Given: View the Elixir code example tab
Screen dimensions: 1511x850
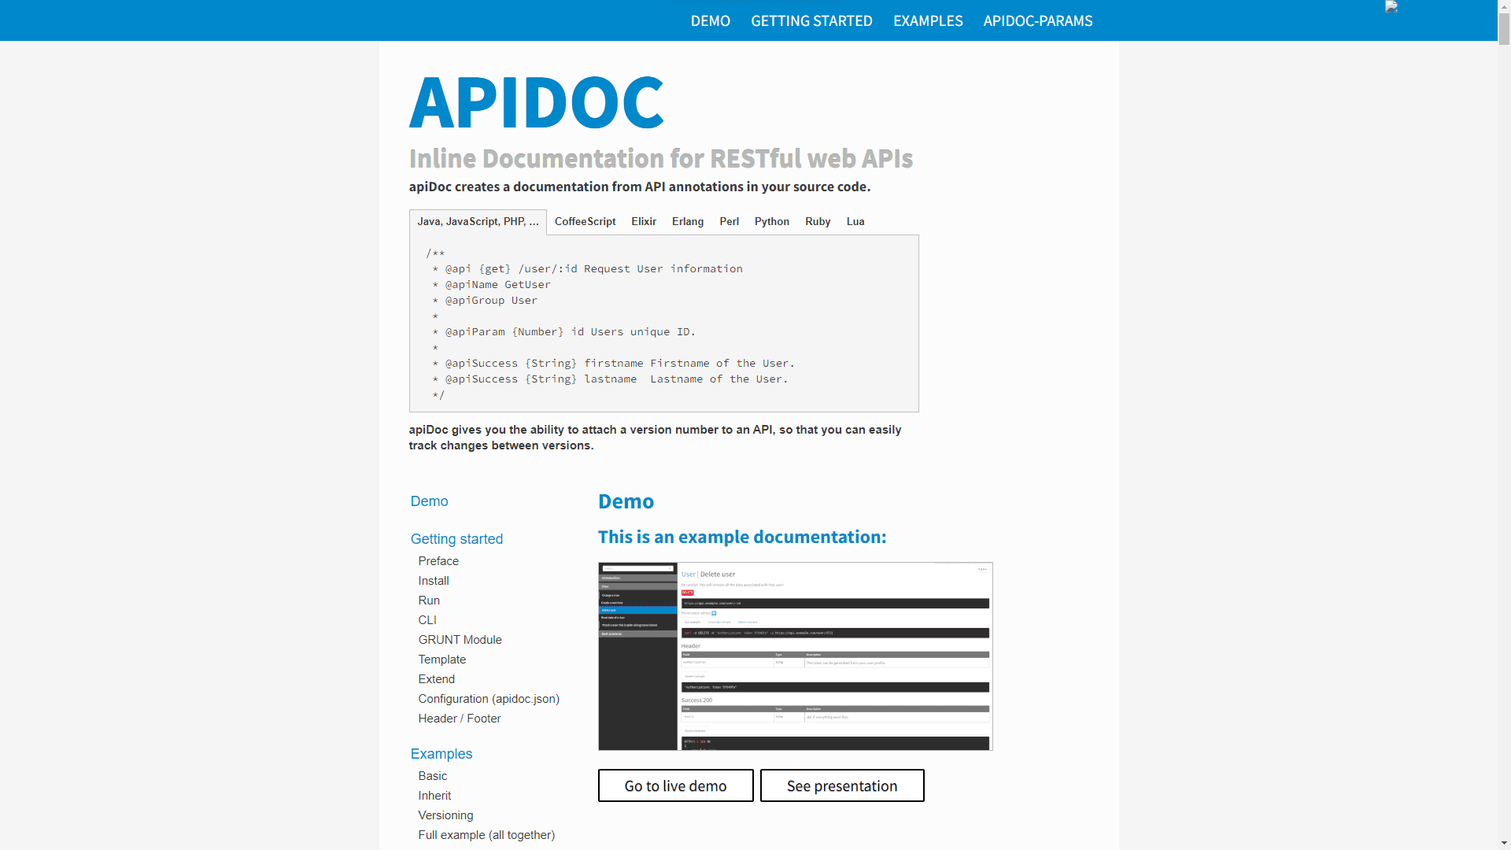Looking at the screenshot, I should point(644,222).
